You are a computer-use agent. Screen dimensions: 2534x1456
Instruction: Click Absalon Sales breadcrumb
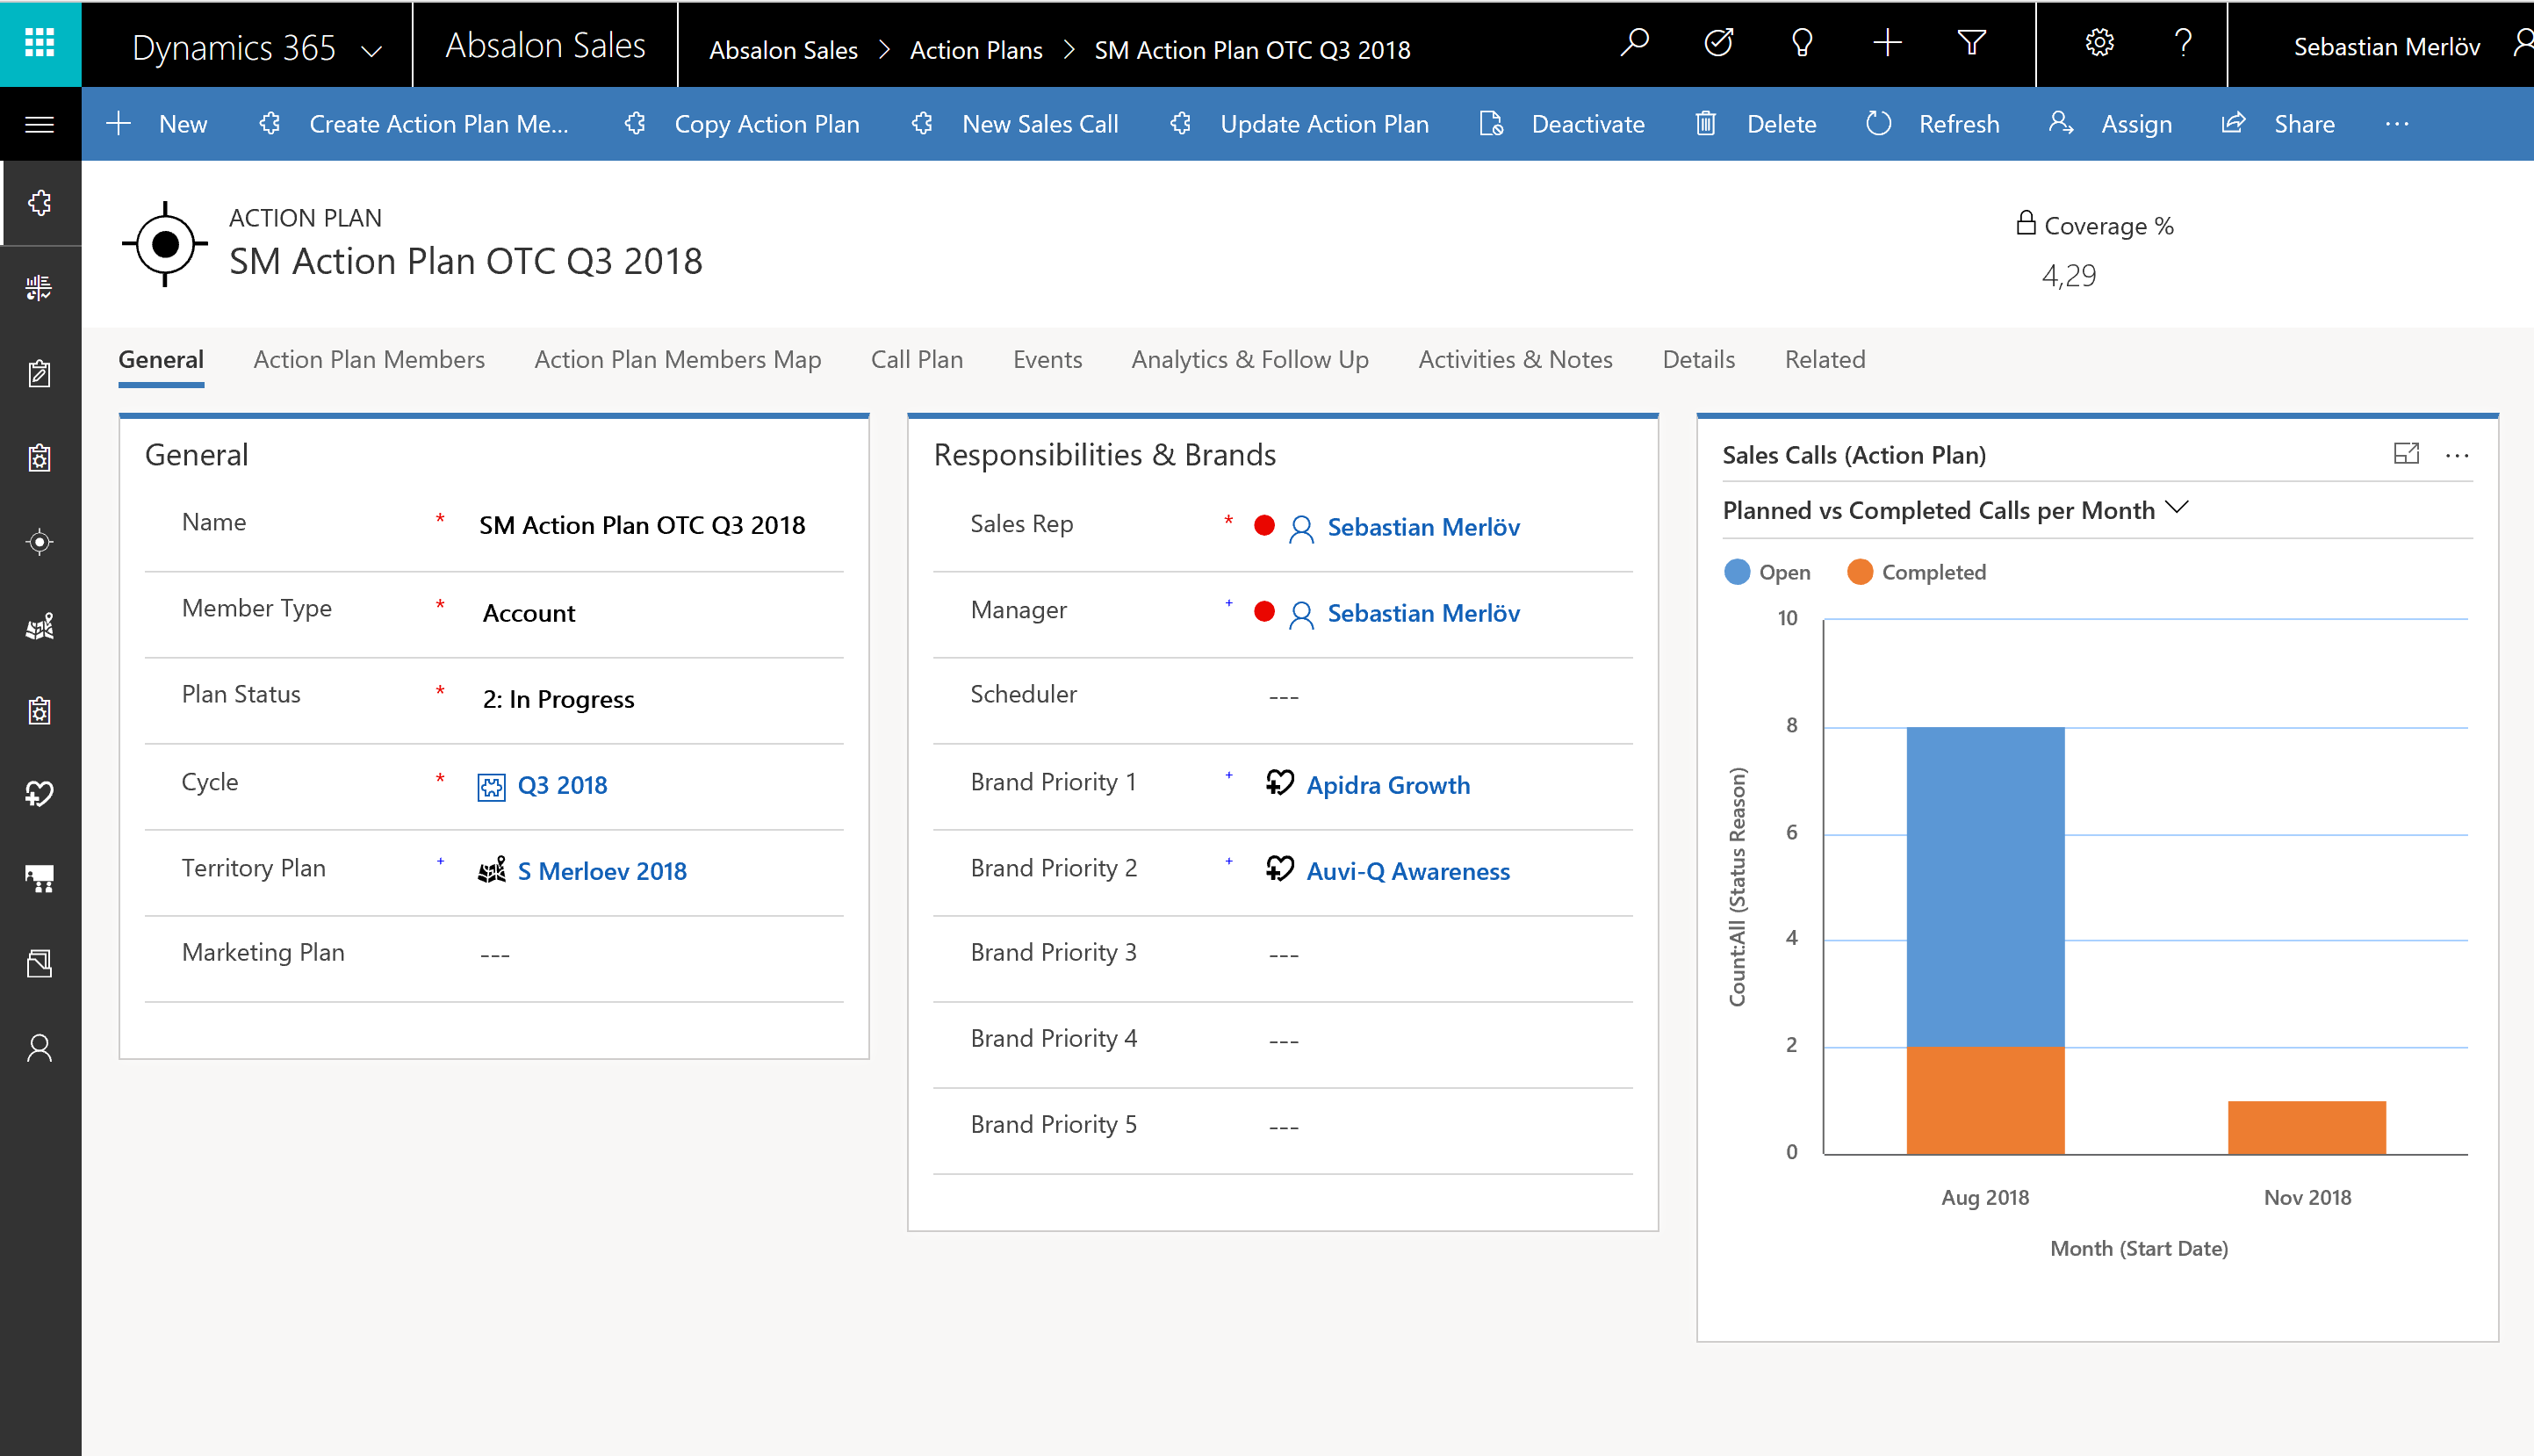(x=782, y=50)
